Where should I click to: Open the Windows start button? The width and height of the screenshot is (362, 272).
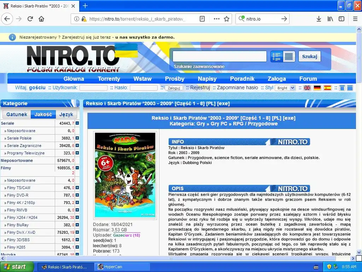[17, 267]
